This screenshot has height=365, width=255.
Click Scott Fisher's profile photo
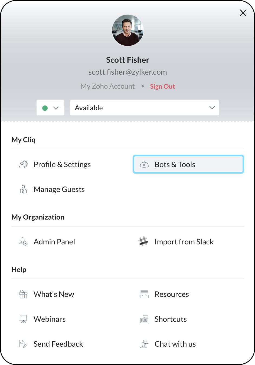coord(128,31)
